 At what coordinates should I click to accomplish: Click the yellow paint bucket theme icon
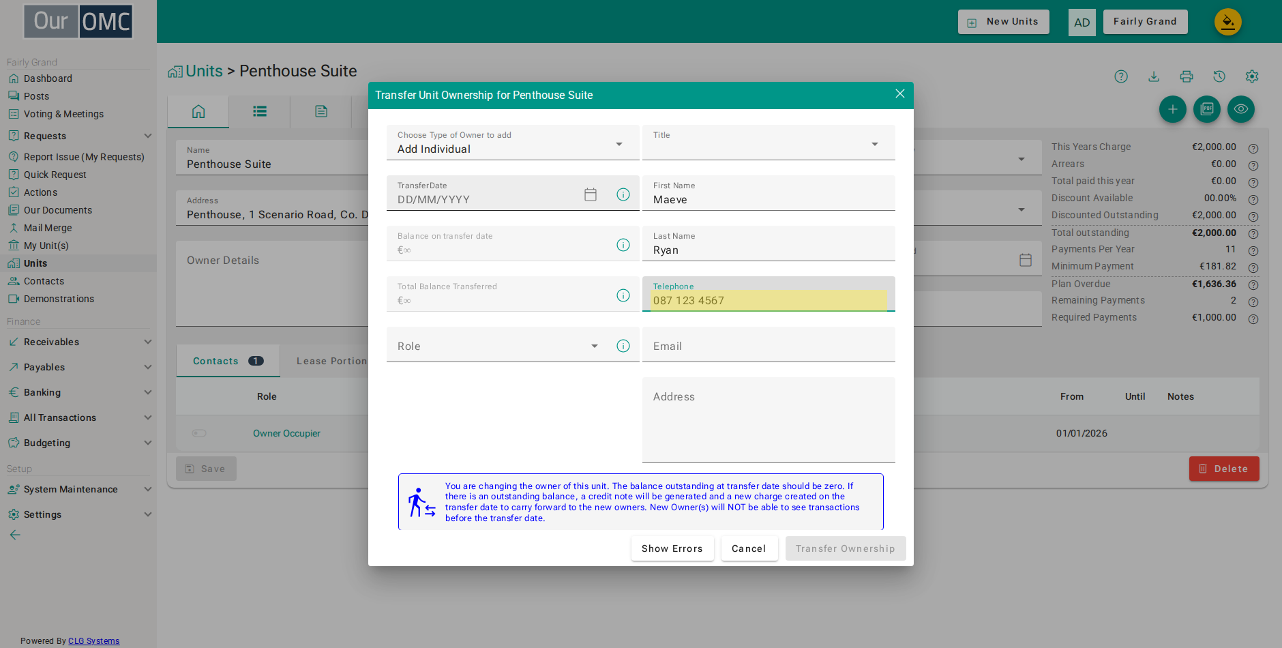tap(1228, 22)
